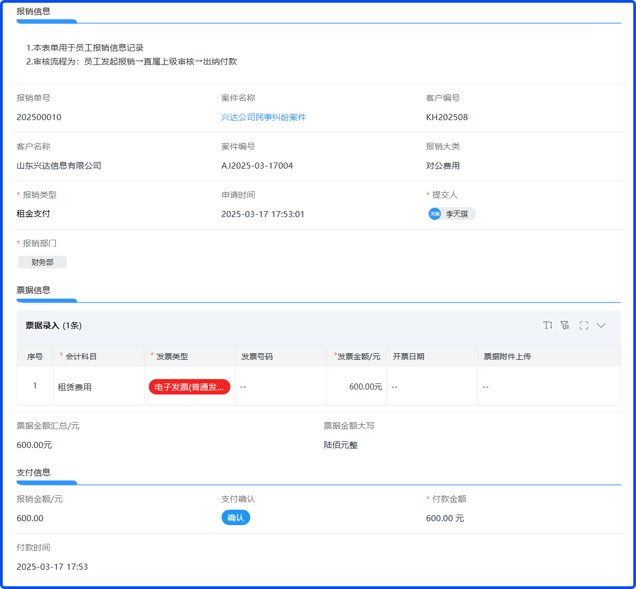The height and width of the screenshot is (589, 636).
Task: Click the 确认 payment confirmation badge
Action: [235, 518]
